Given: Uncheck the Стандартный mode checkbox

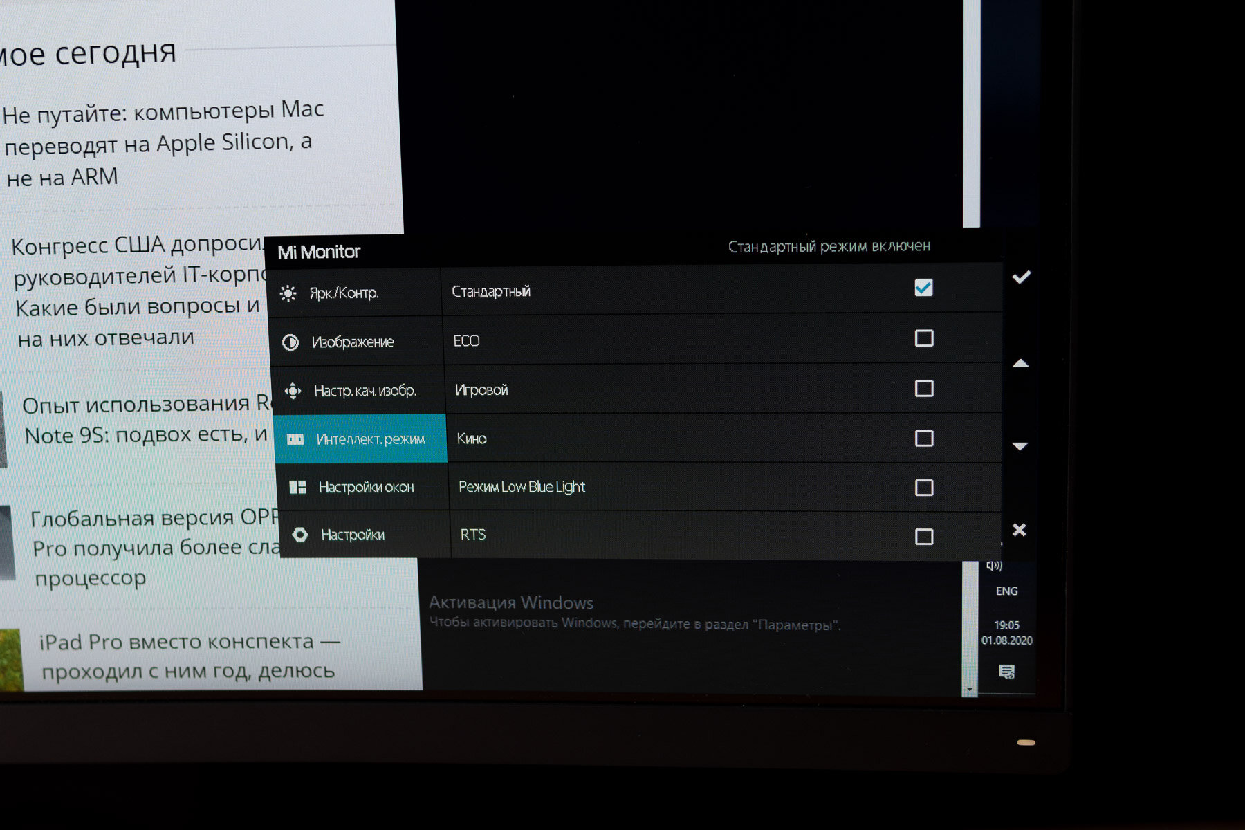Looking at the screenshot, I should pyautogui.click(x=923, y=288).
